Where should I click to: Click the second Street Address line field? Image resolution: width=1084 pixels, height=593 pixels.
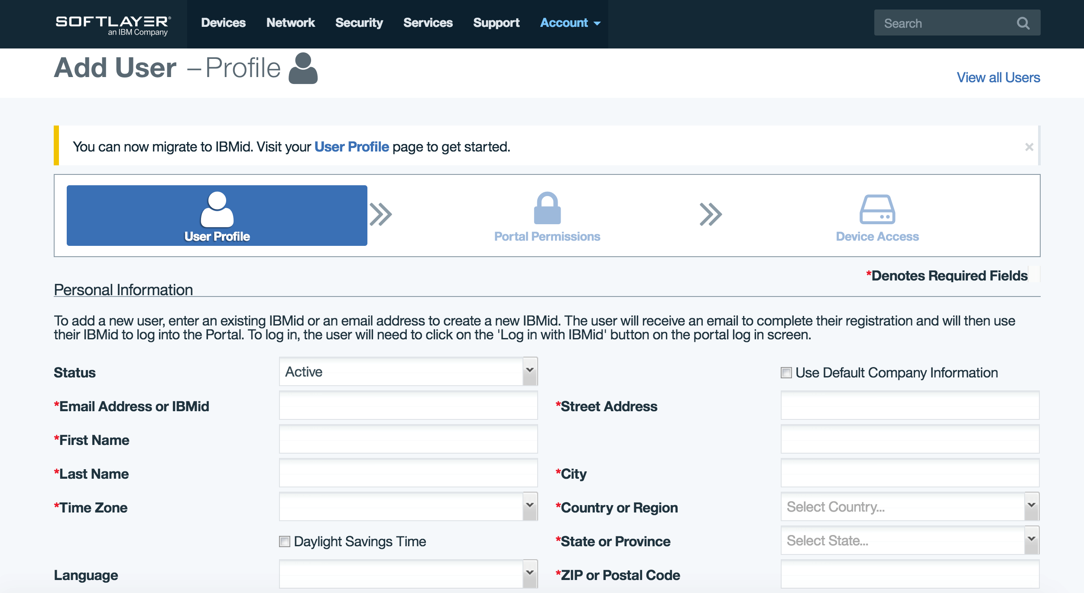(910, 439)
